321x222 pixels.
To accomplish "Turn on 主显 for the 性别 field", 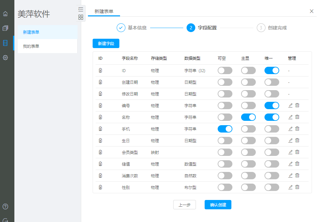I will (x=248, y=187).
